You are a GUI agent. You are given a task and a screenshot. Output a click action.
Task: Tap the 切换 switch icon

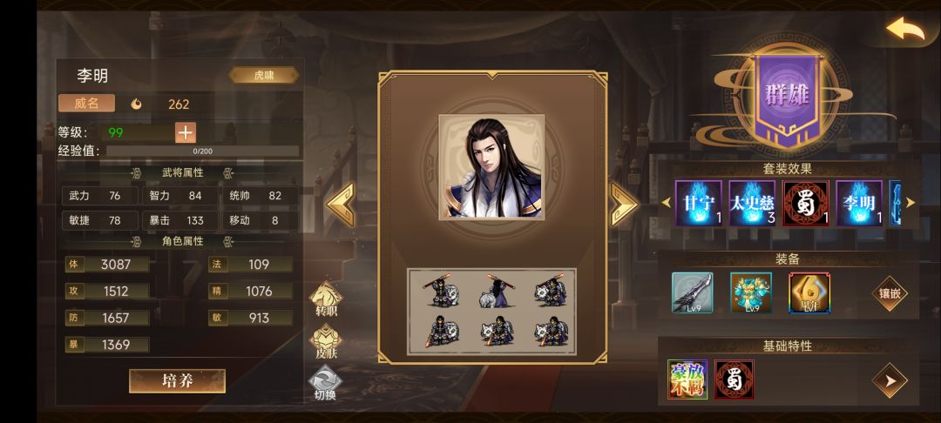[325, 384]
